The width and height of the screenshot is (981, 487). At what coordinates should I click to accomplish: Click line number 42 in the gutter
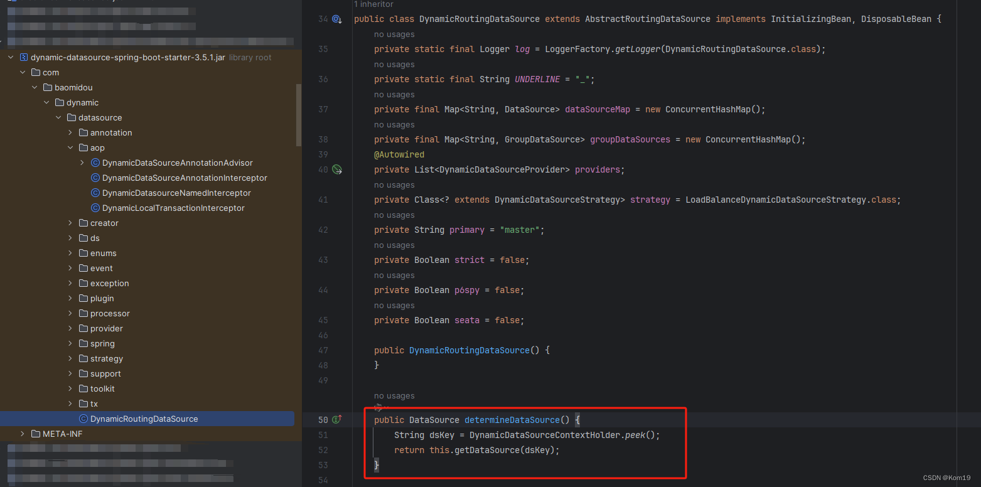pyautogui.click(x=323, y=230)
